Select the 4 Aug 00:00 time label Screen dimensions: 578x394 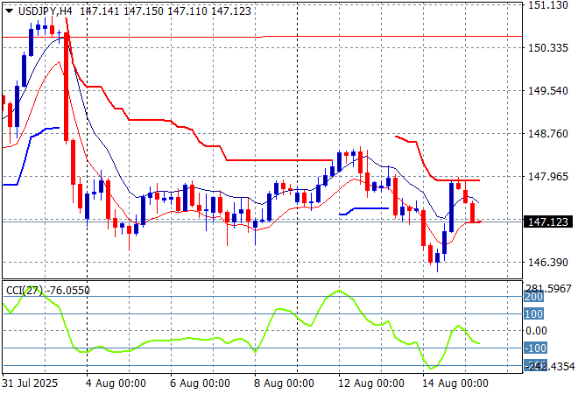(116, 383)
